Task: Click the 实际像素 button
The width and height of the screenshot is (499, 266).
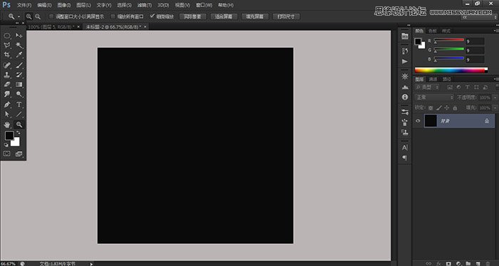Action: pyautogui.click(x=192, y=16)
